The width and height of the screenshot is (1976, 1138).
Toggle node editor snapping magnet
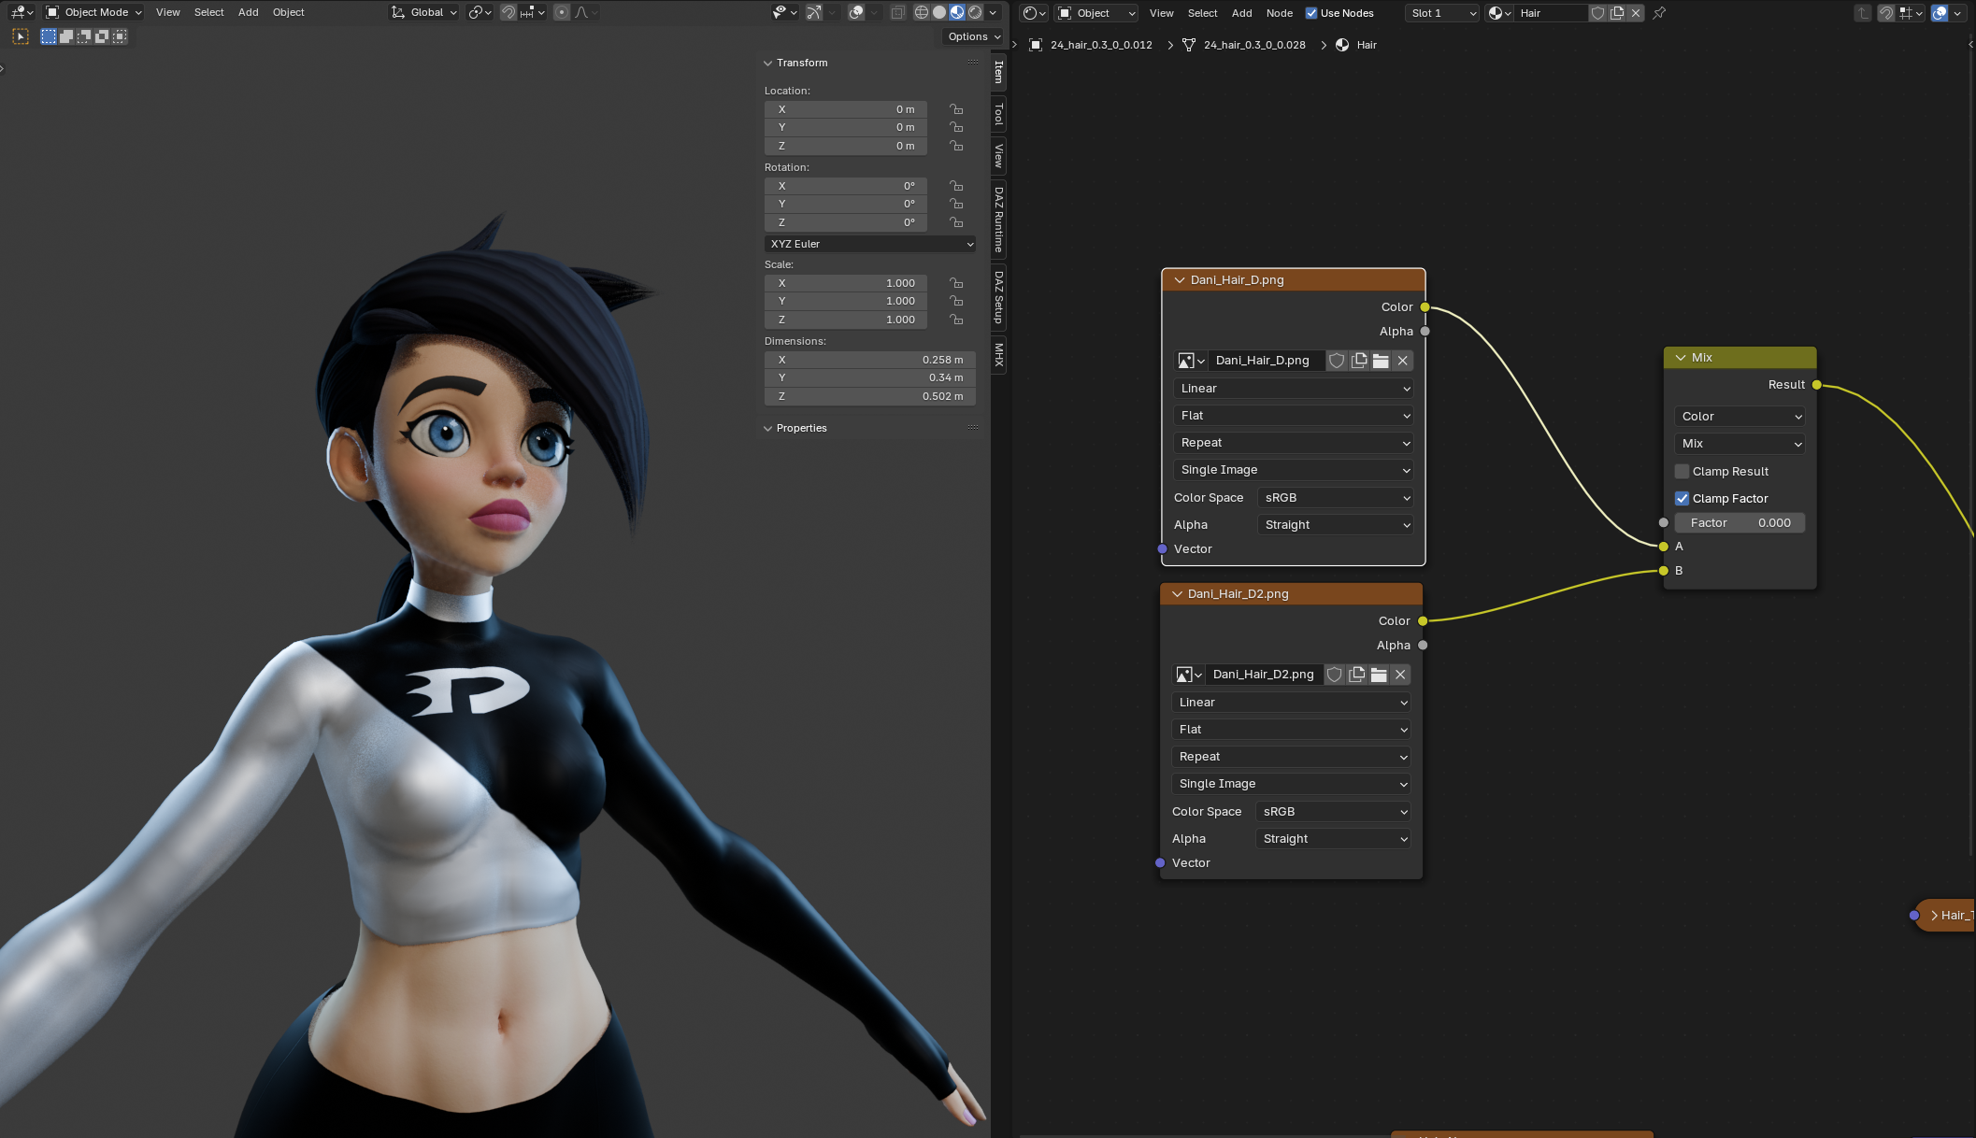pos(1885,13)
